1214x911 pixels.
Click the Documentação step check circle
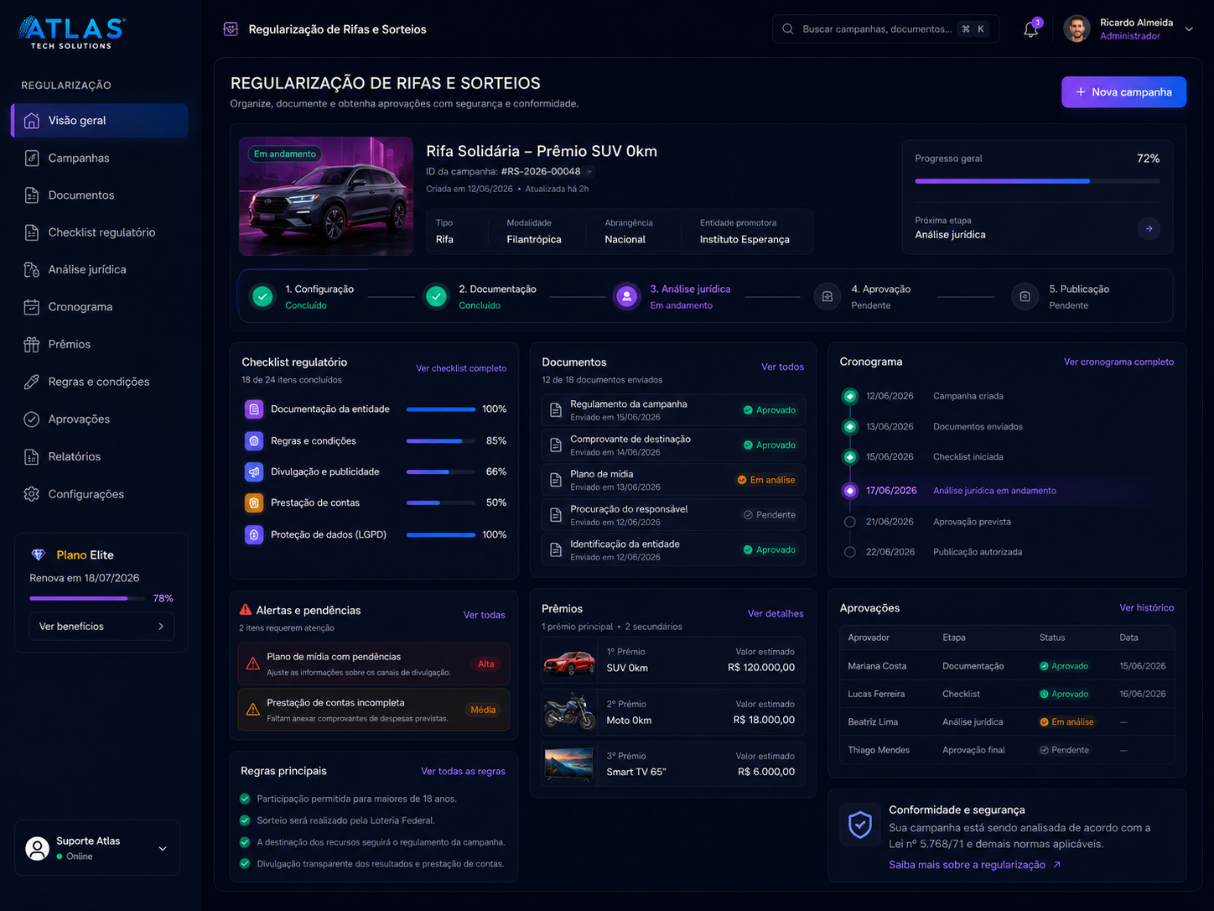(x=436, y=296)
